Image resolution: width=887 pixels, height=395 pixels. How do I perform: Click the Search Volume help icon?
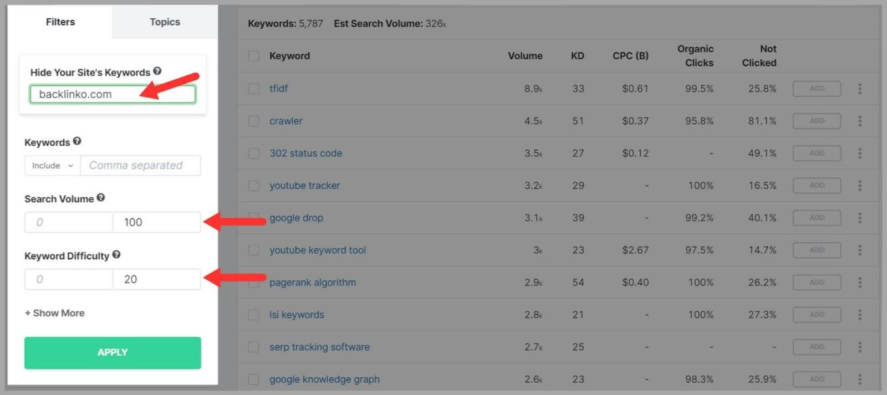[100, 198]
